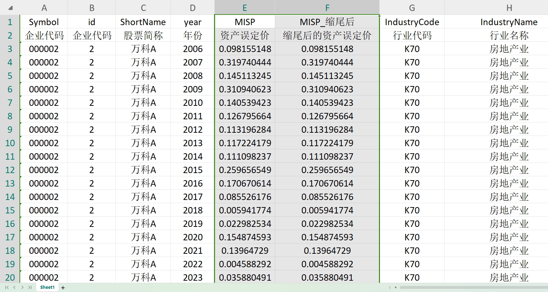Image resolution: width=548 pixels, height=292 pixels.
Task: Click the "股票简称" cell
Action: pos(143,35)
